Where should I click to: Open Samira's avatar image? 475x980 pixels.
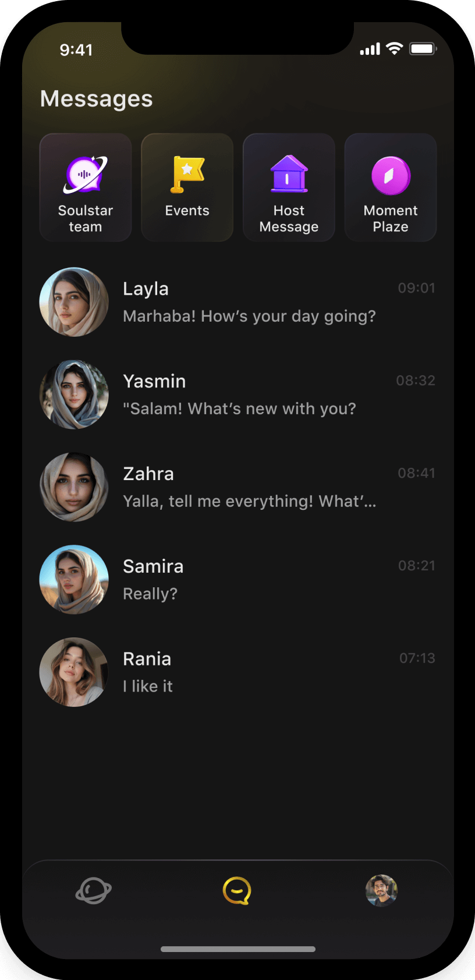coord(74,580)
